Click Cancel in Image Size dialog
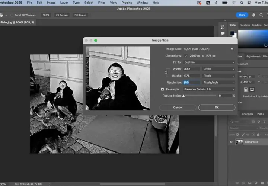 pyautogui.click(x=178, y=108)
